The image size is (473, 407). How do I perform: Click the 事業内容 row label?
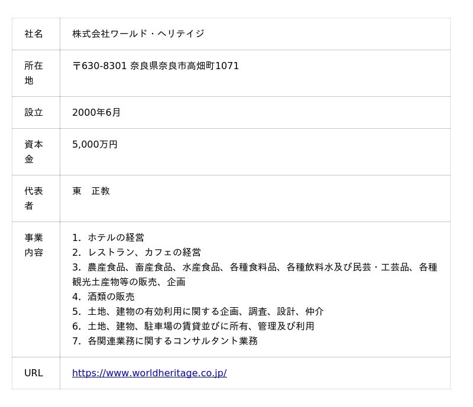pos(33,245)
